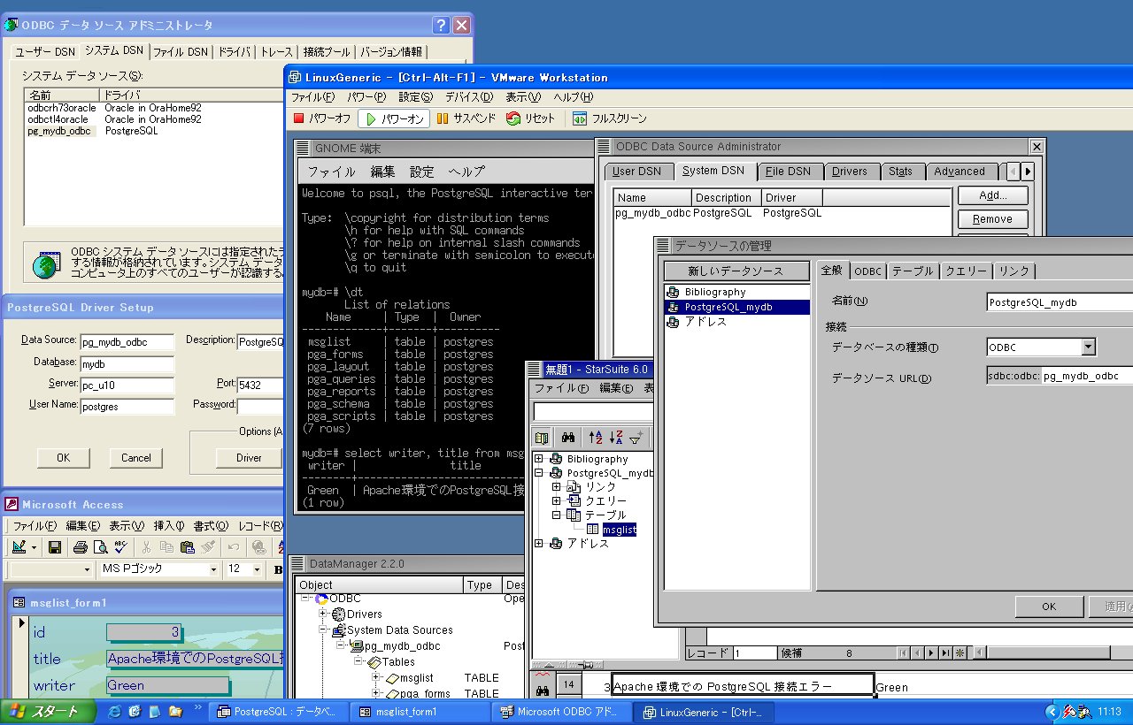Switch to クエリー tab in data source dialog
This screenshot has height=725, width=1133.
coord(965,271)
